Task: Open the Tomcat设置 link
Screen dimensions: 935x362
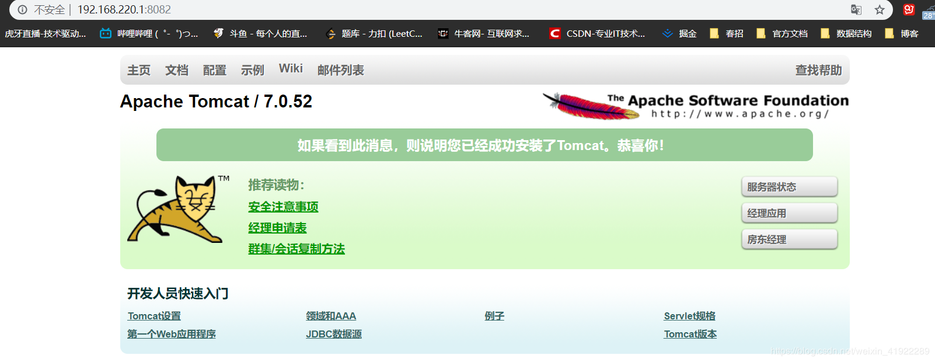Action: click(x=154, y=316)
